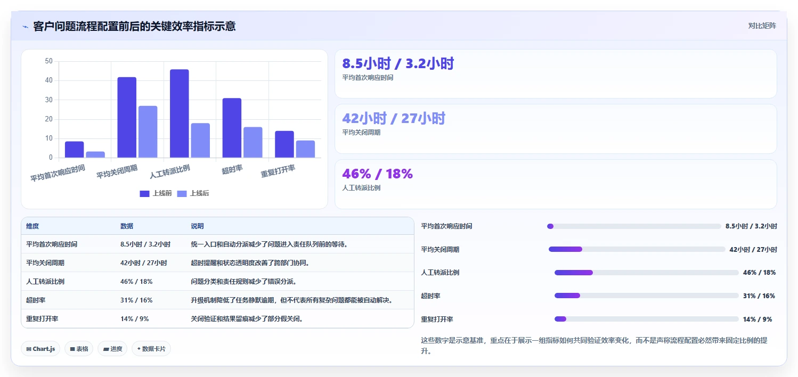Click the 数据卡片 tag chip

click(x=151, y=349)
